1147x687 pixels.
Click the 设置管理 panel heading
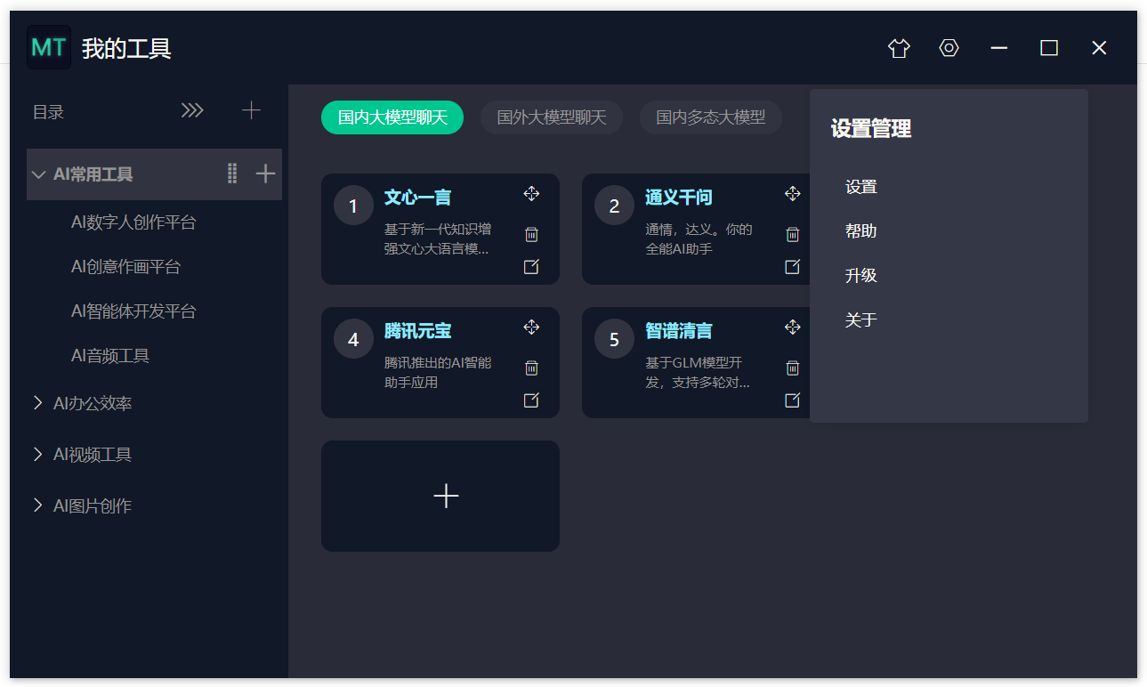coord(871,129)
